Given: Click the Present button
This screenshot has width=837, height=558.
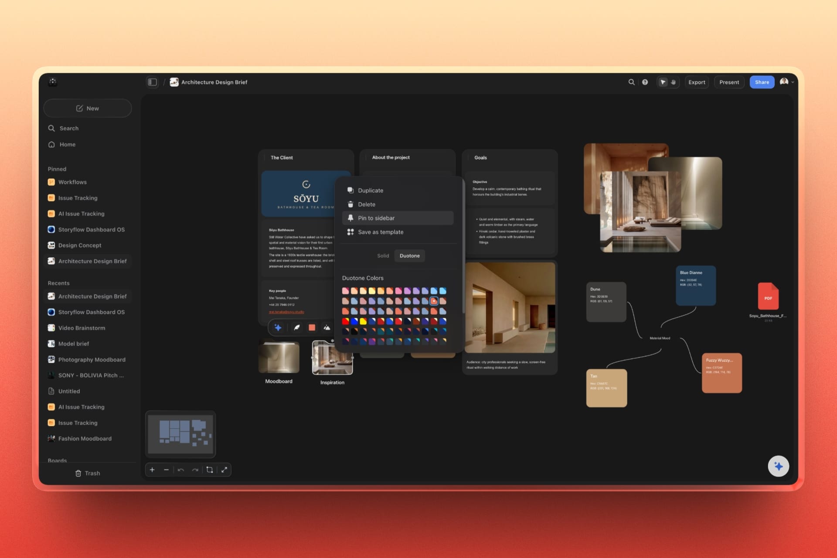Looking at the screenshot, I should (x=729, y=82).
